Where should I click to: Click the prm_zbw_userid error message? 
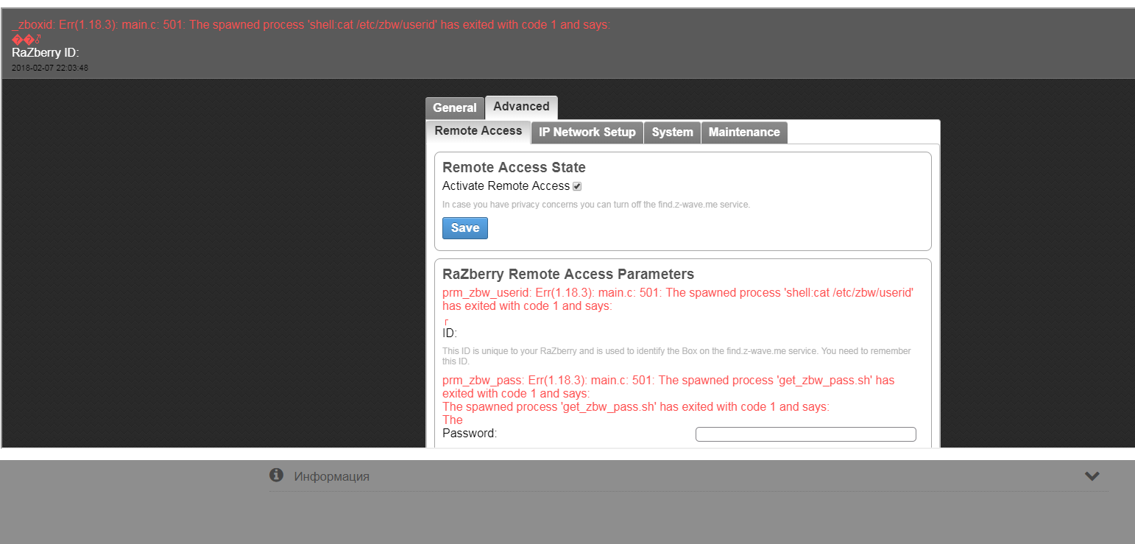[x=678, y=300]
